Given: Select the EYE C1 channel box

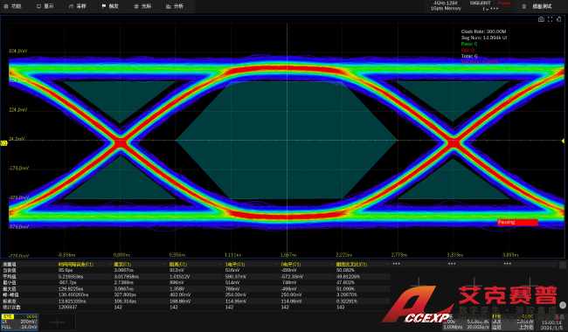Looking at the screenshot, I should pos(19,322).
